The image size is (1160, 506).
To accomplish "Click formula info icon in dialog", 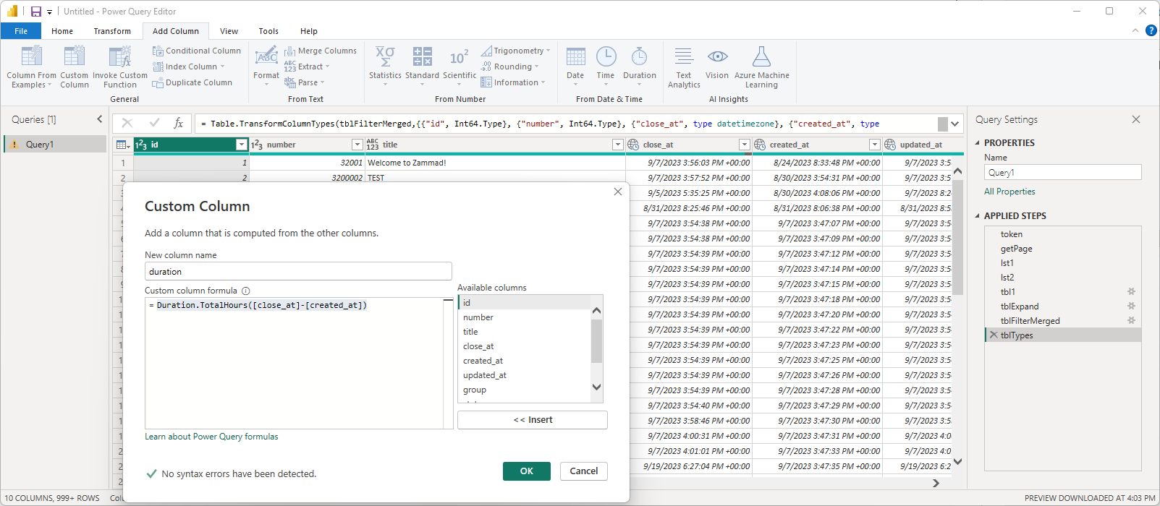I will click(246, 291).
